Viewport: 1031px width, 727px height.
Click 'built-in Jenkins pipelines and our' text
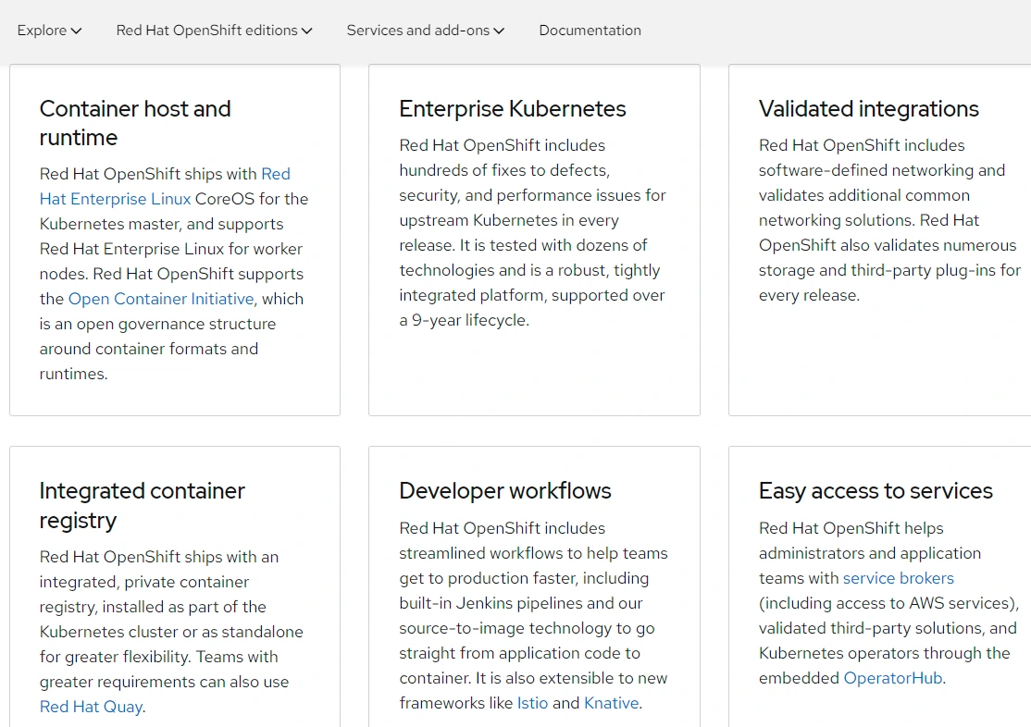click(521, 603)
